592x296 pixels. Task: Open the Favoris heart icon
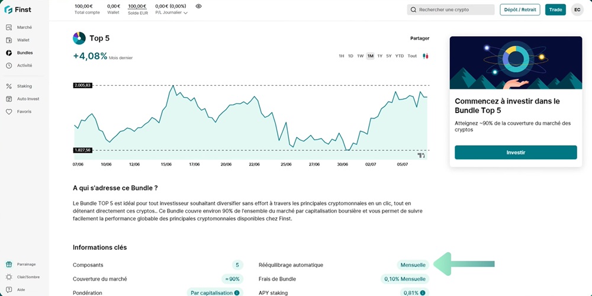click(9, 112)
